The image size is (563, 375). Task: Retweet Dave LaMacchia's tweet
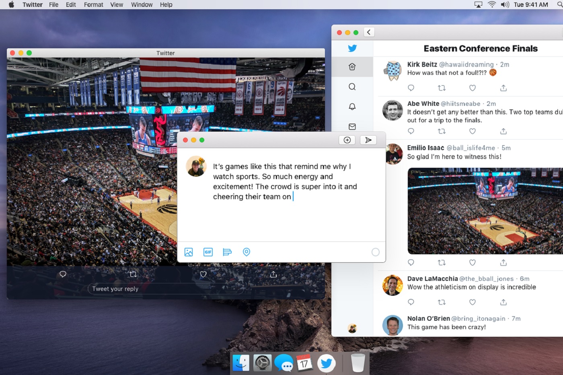pos(442,302)
